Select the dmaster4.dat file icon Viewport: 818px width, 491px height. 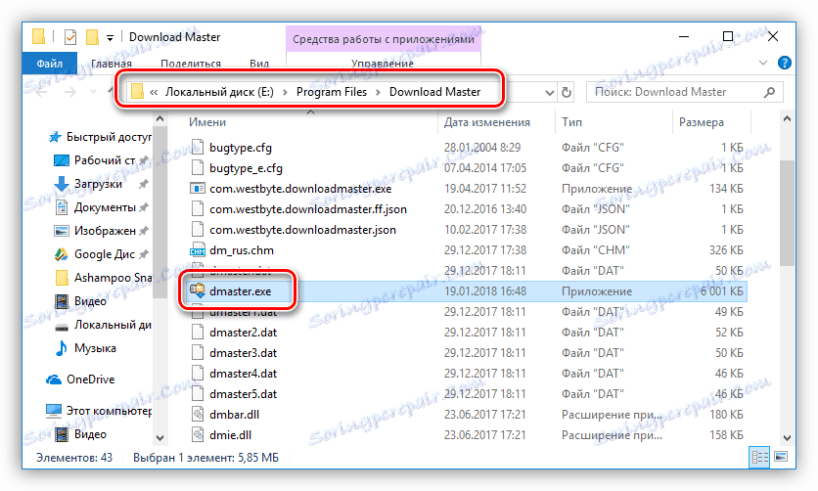(x=198, y=374)
